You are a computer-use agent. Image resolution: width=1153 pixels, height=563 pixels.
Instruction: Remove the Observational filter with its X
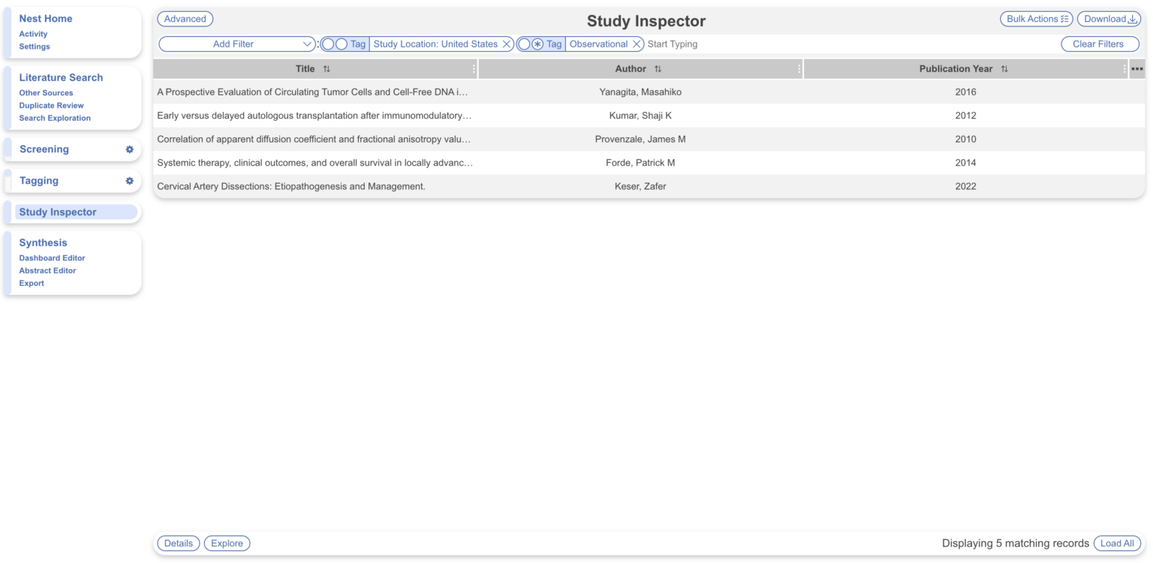[x=636, y=44]
